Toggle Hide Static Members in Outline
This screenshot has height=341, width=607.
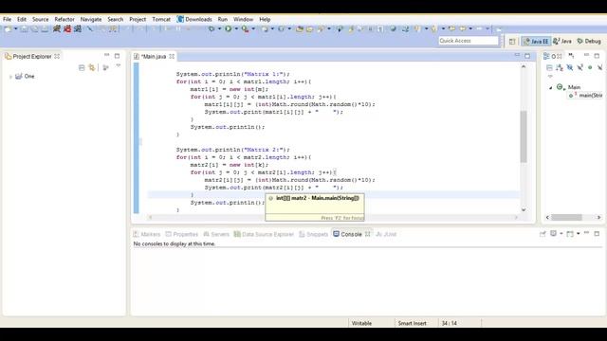(x=579, y=67)
